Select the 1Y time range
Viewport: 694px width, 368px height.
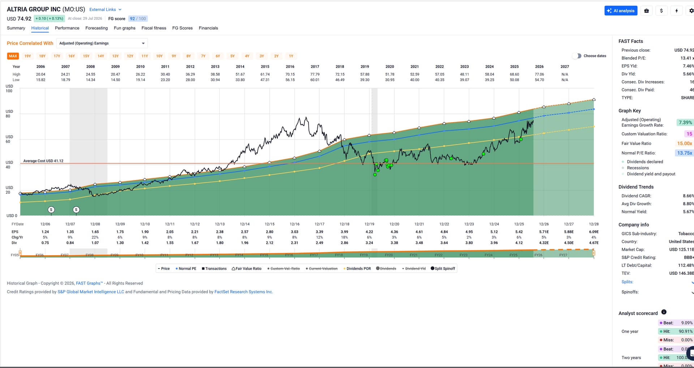pyautogui.click(x=291, y=56)
